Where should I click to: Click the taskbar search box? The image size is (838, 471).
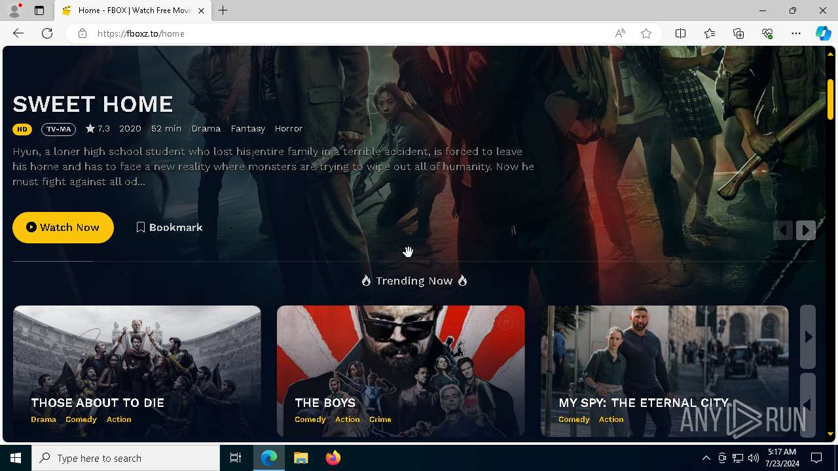(x=126, y=458)
